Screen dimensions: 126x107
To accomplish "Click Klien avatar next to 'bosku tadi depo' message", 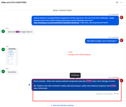I will [3, 31].
